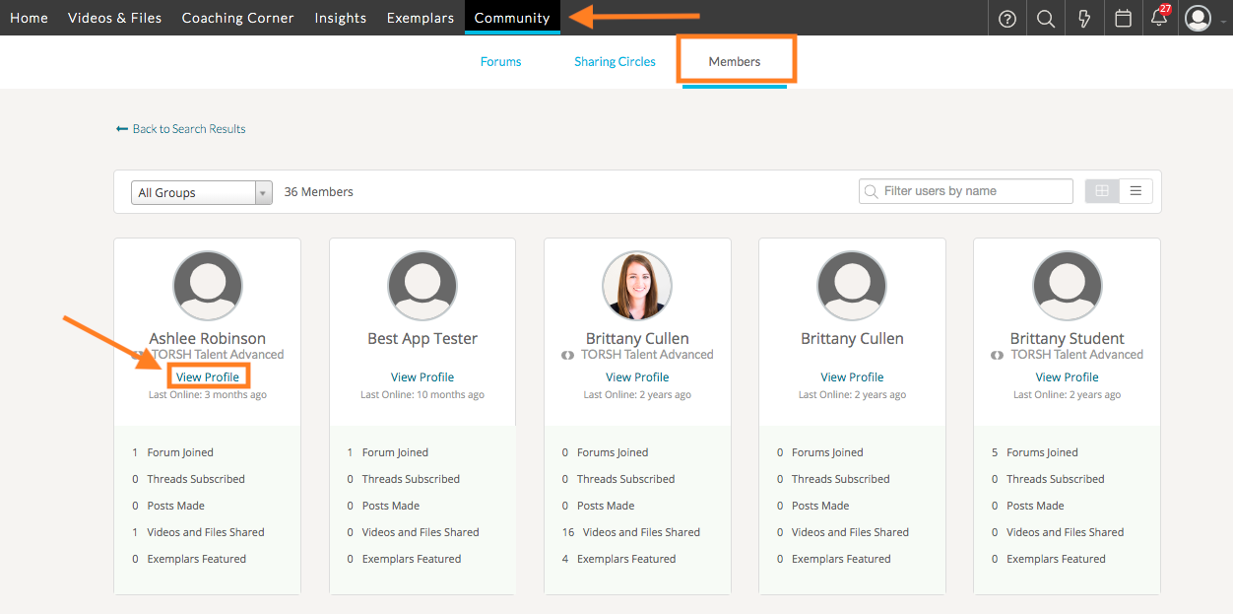1233x614 pixels.
Task: Open the lightning bolt quick actions icon
Action: [1084, 19]
